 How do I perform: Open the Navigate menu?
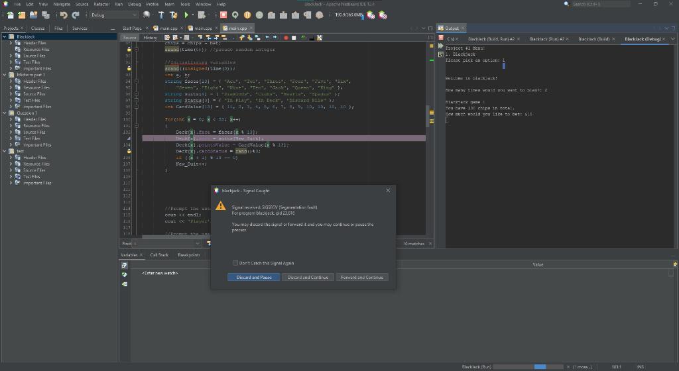coord(62,4)
